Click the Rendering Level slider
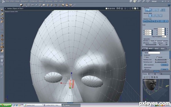171x107 pixels. [x=161, y=62]
